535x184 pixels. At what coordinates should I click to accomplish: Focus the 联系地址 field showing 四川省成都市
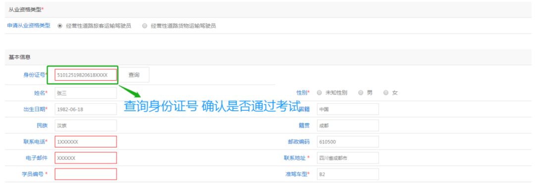(348, 158)
